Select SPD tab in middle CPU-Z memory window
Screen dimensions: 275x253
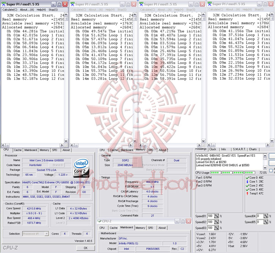point(151,150)
